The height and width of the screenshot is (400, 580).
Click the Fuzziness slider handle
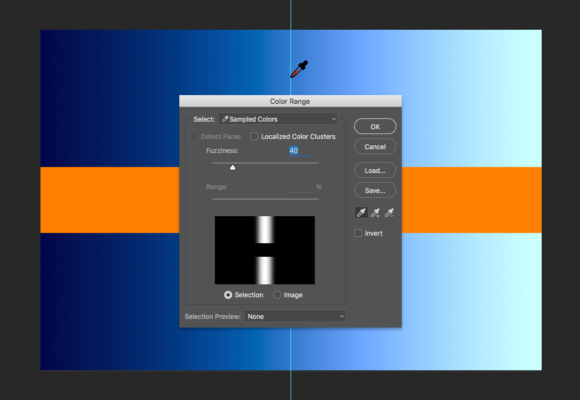233,168
